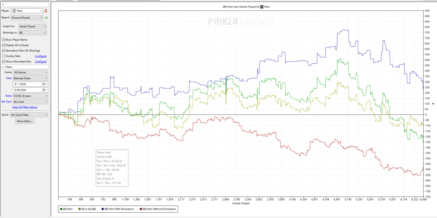Viewport: 437px width, 218px height.
Task: Enable the Overlay Stats checkbox
Action: tap(4, 56)
